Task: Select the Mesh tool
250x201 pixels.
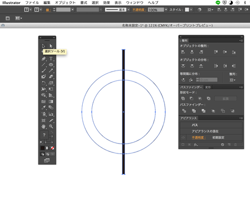Action: pyautogui.click(x=43, y=101)
